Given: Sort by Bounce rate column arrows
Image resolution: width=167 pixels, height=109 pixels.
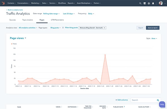Looking at the screenshot, I should 107,107.
